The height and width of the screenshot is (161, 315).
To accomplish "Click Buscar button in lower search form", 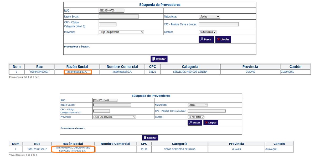I will click(x=195, y=123).
